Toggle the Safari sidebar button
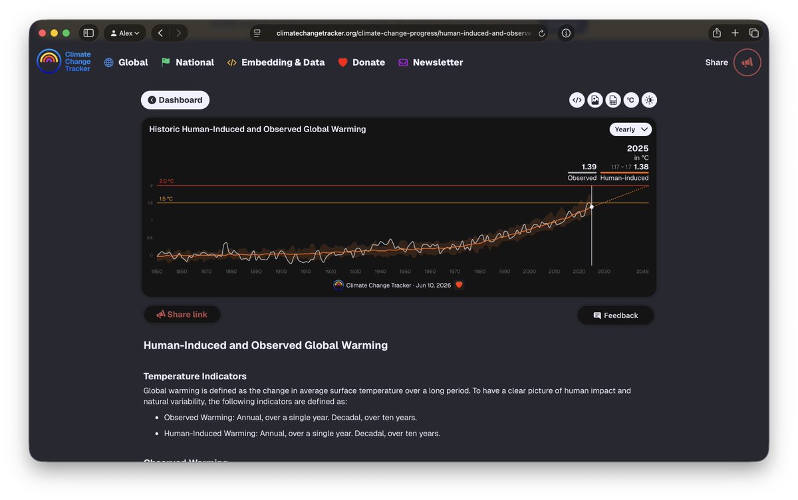Viewport: 798px width, 500px height. point(88,33)
